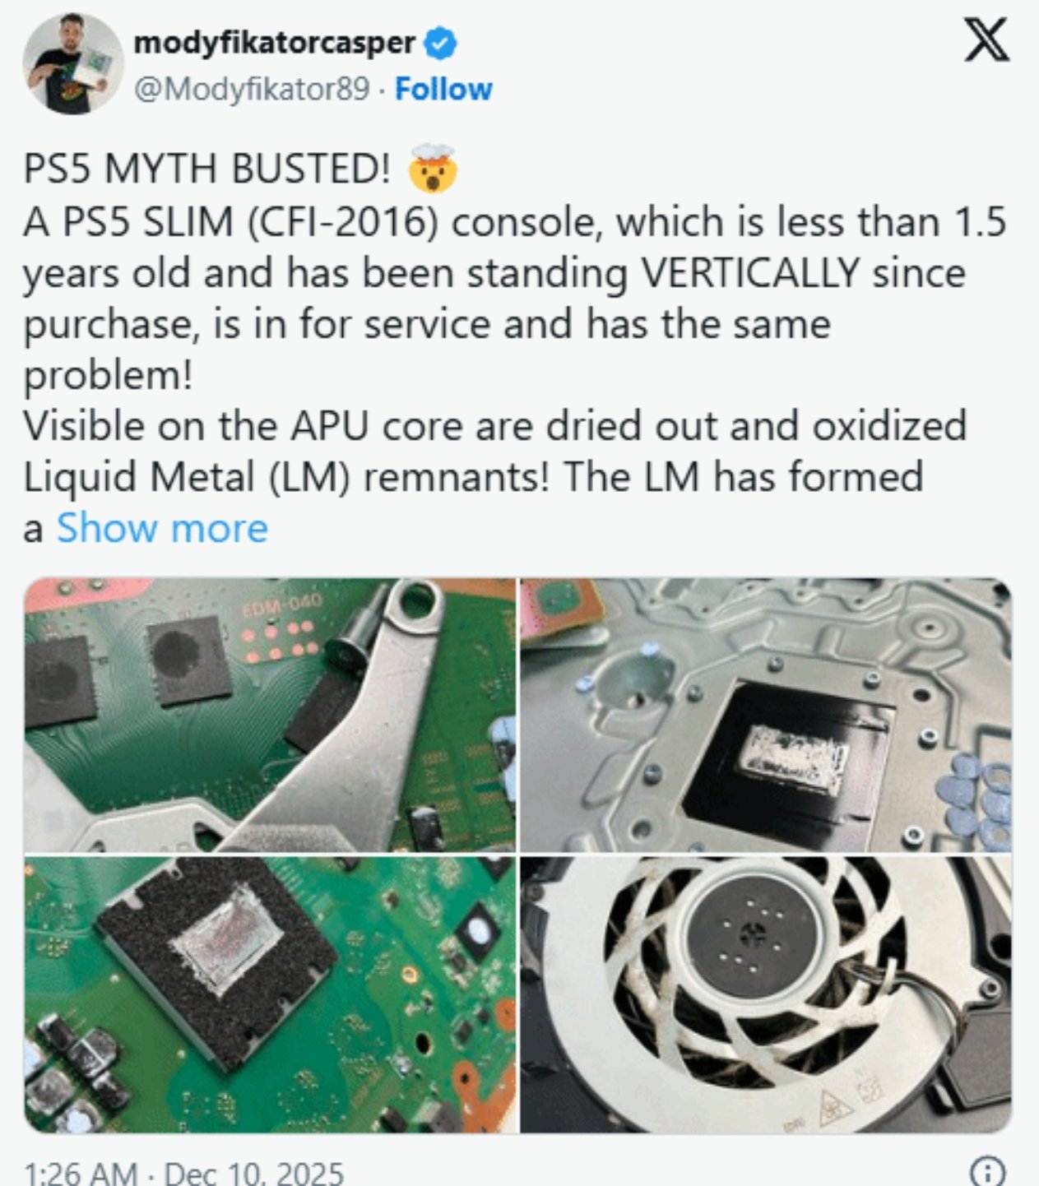1039x1186 pixels.
Task: Click the exploding head emoji
Action: pos(434,168)
